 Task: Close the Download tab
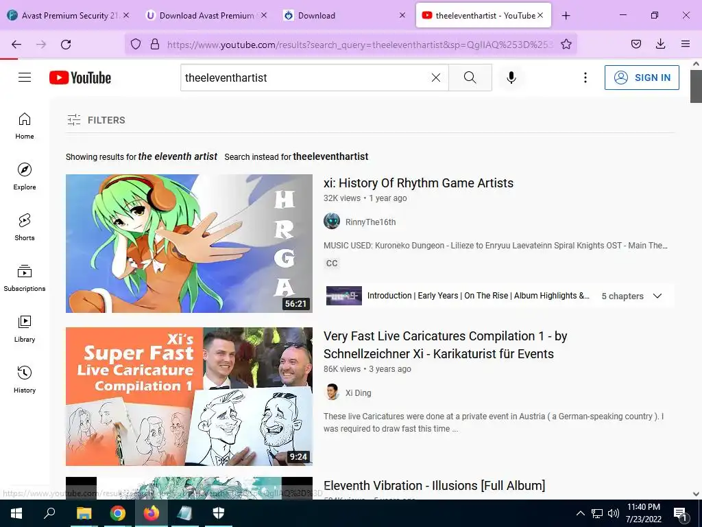tap(402, 15)
